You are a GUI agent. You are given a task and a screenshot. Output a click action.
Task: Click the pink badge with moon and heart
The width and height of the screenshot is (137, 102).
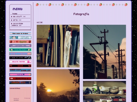pyautogui.click(x=20, y=75)
